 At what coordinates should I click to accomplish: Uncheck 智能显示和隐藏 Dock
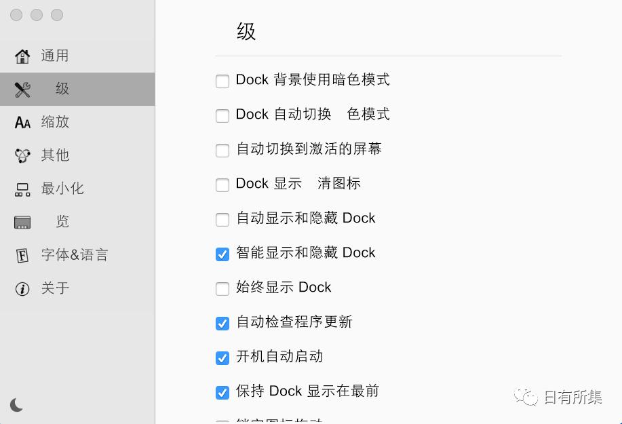click(222, 254)
